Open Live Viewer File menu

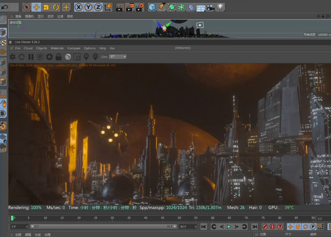(x=18, y=48)
